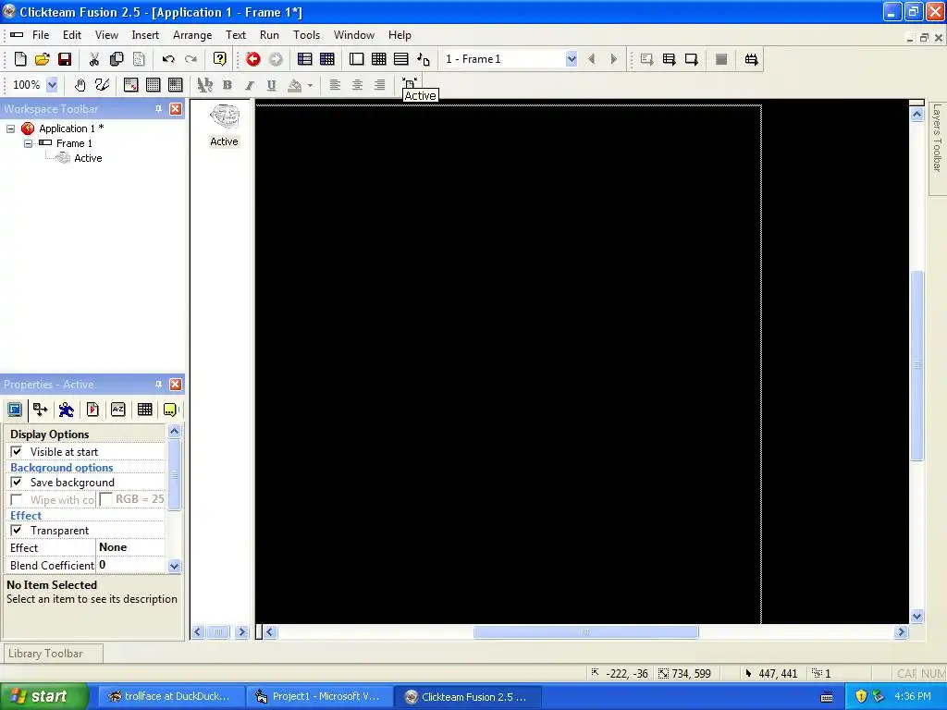Close the Properties panel
Screen dimensions: 947x710
[176, 385]
